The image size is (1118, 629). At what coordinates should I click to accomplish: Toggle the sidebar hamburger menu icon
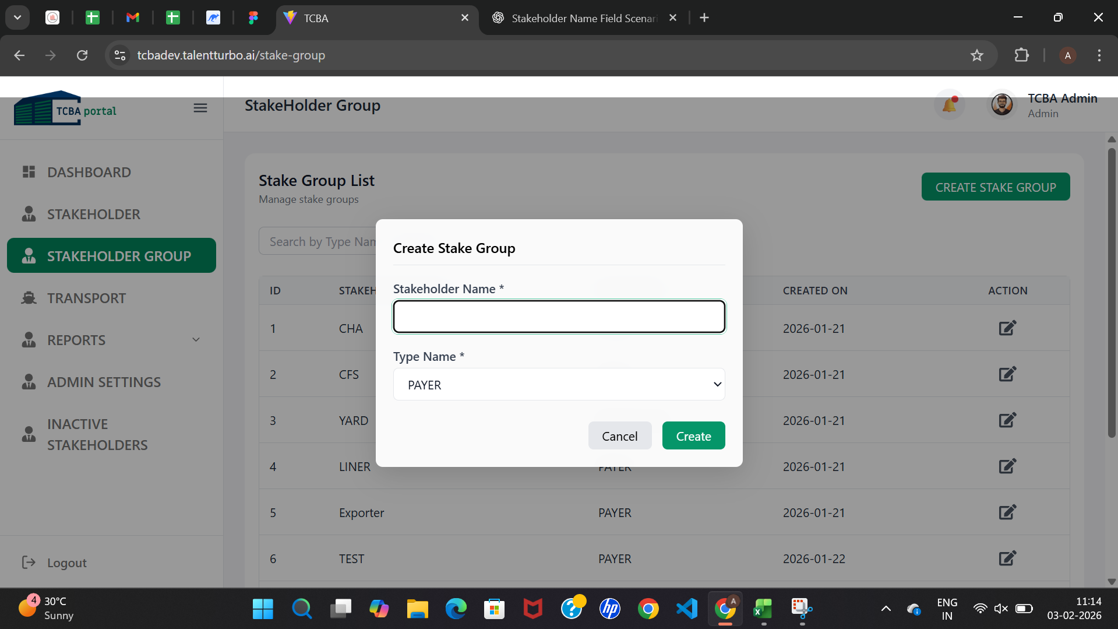tap(200, 108)
